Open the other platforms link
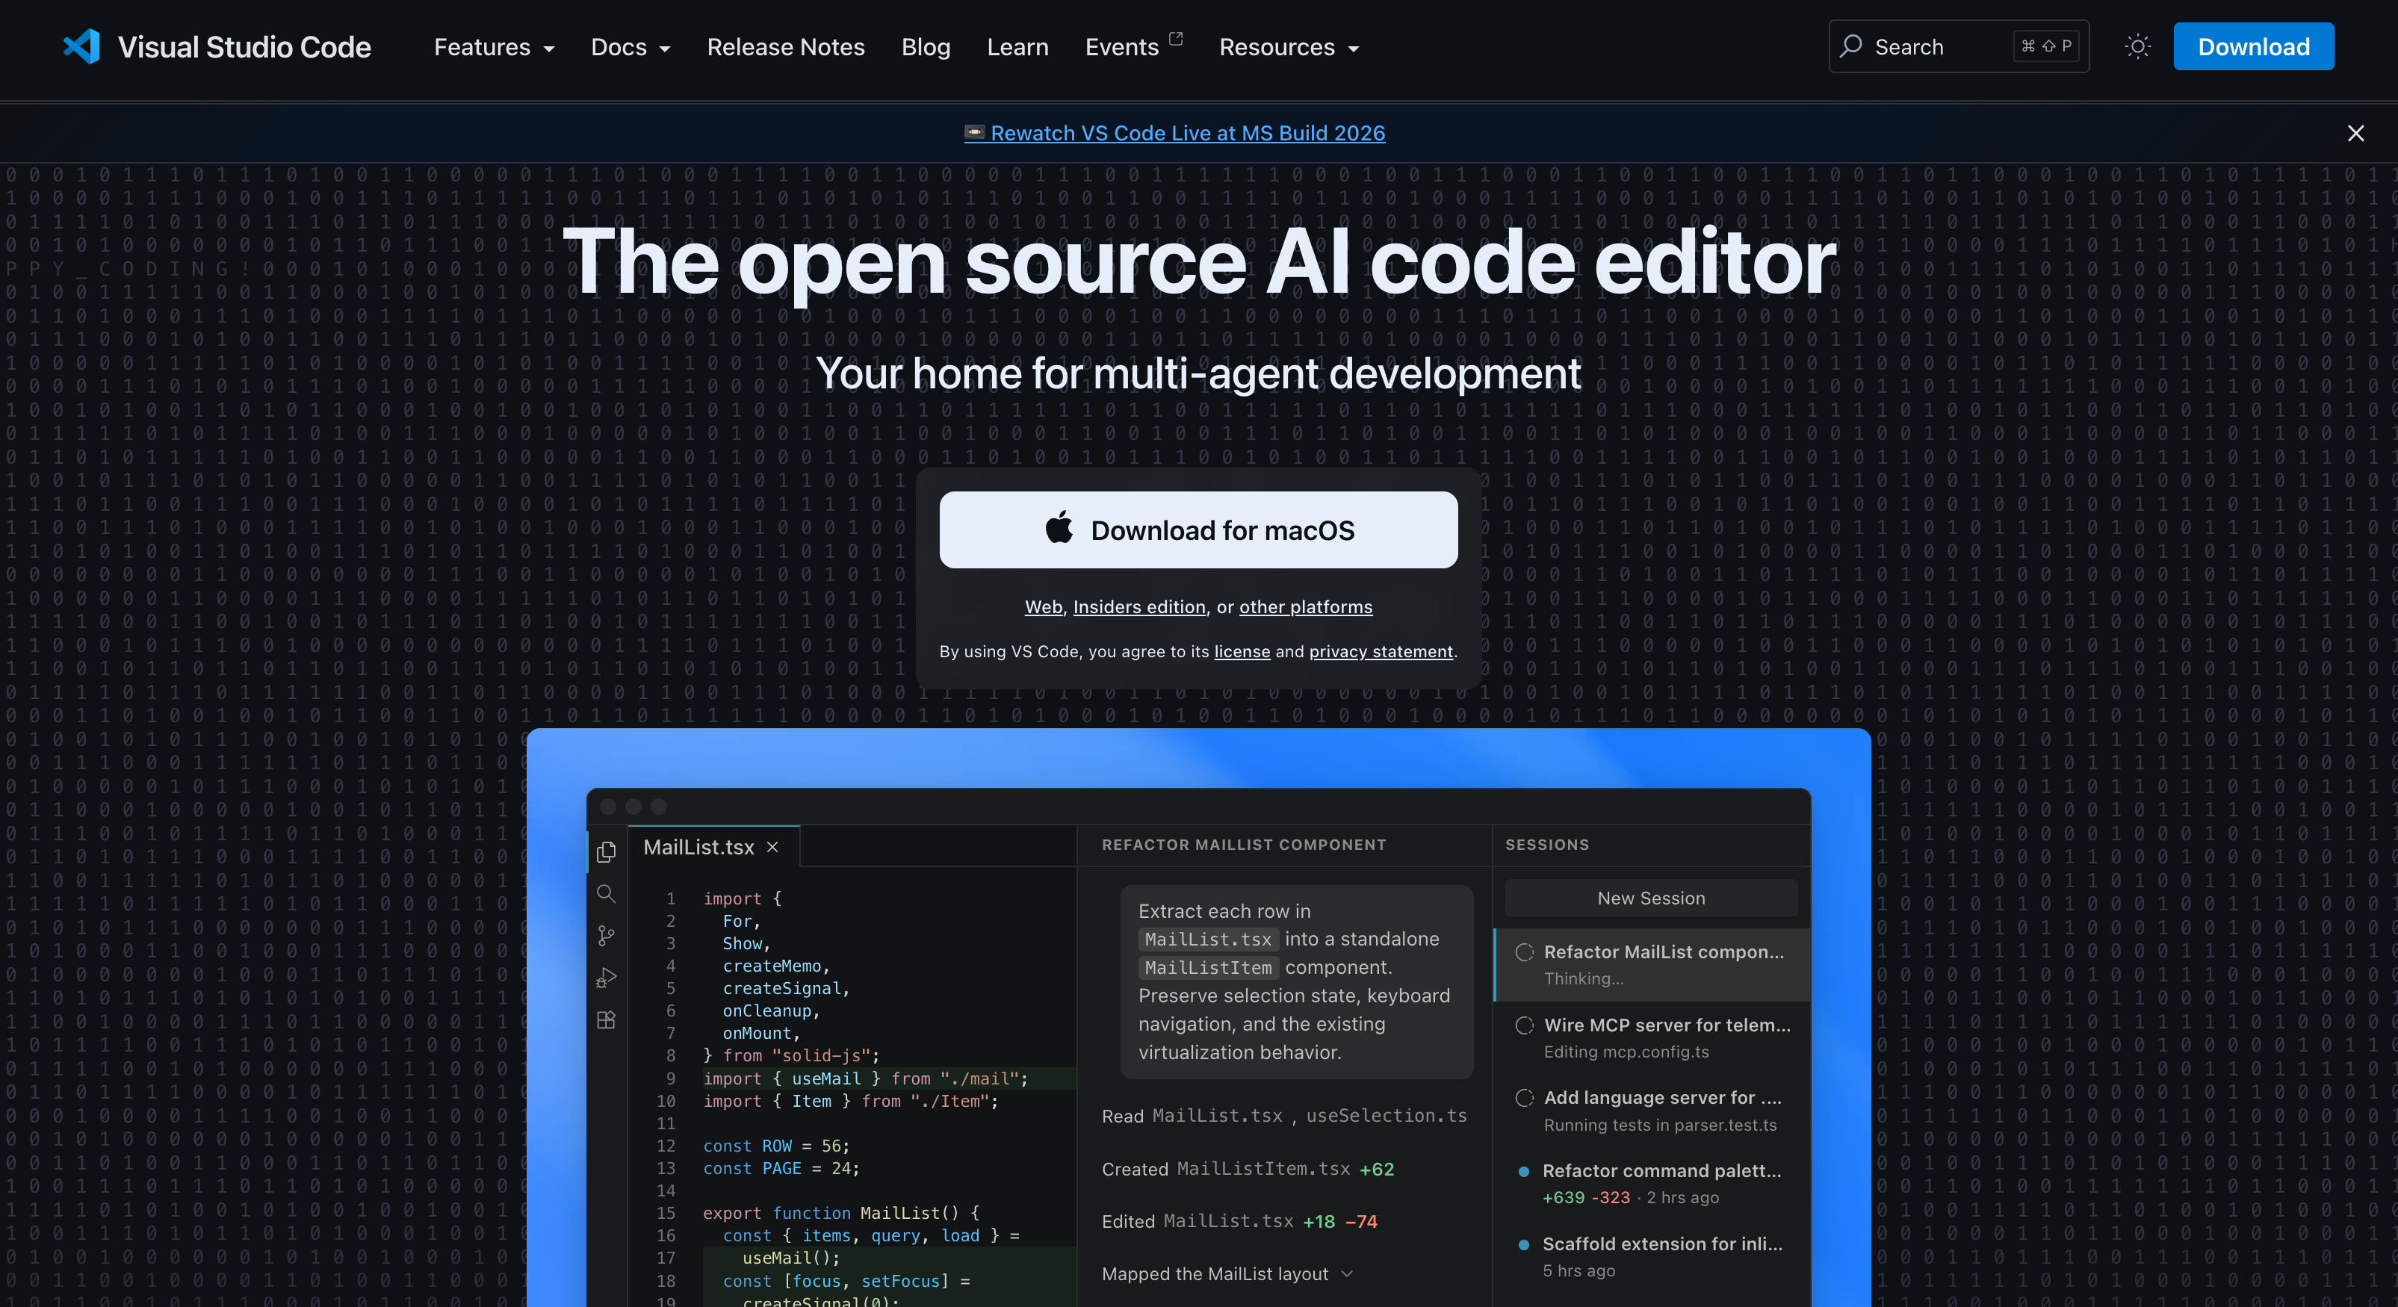The width and height of the screenshot is (2398, 1307). 1305,607
